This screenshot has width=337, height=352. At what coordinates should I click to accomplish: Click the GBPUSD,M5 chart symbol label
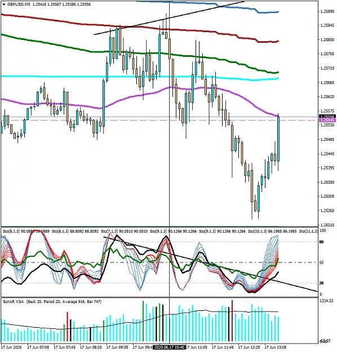(x=19, y=5)
